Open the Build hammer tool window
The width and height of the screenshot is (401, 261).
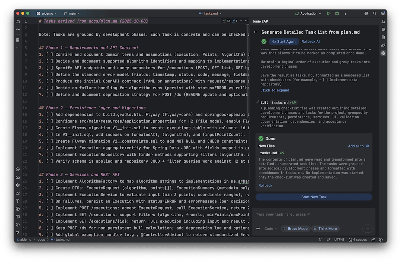pos(18,201)
